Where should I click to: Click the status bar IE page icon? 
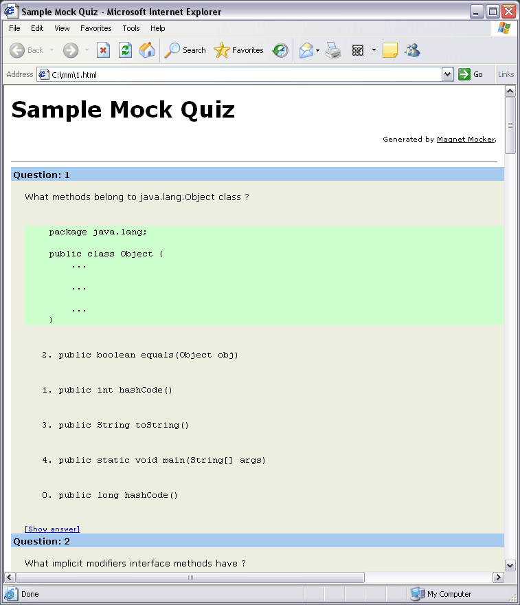pos(11,594)
